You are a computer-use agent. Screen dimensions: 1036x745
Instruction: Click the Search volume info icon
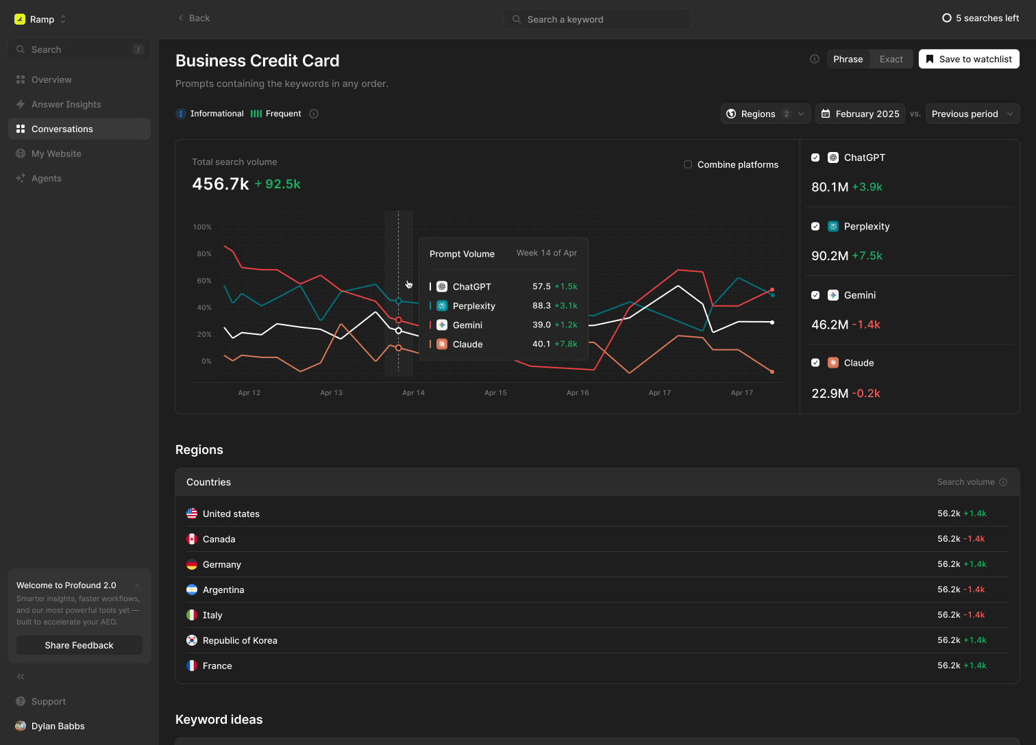pos(1003,482)
